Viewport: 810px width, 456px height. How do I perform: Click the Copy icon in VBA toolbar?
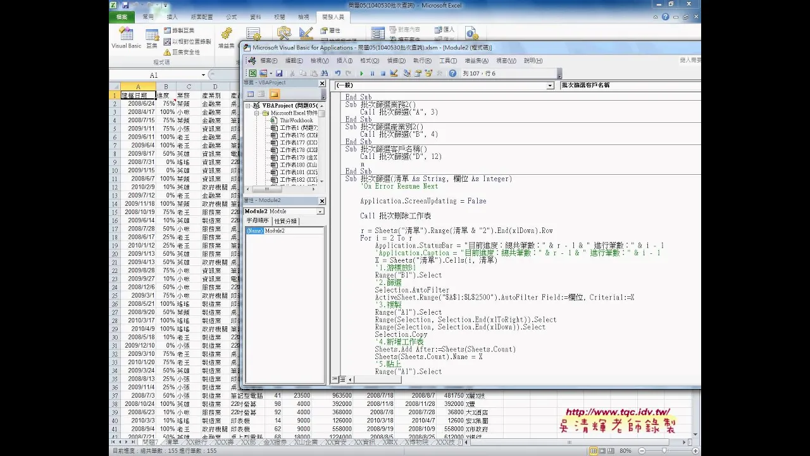point(303,73)
